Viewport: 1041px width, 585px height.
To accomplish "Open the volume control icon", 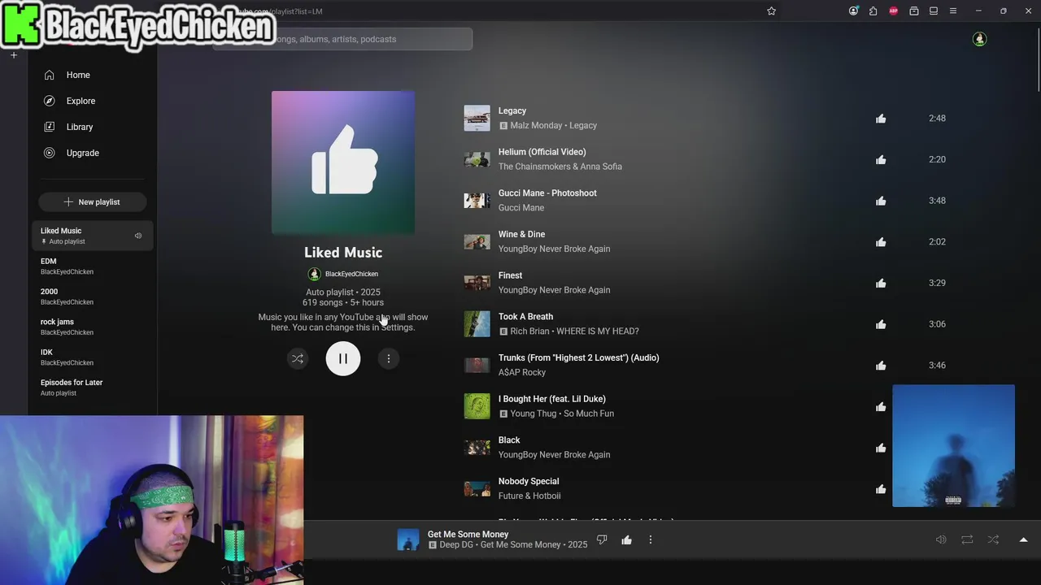I will 941,539.
